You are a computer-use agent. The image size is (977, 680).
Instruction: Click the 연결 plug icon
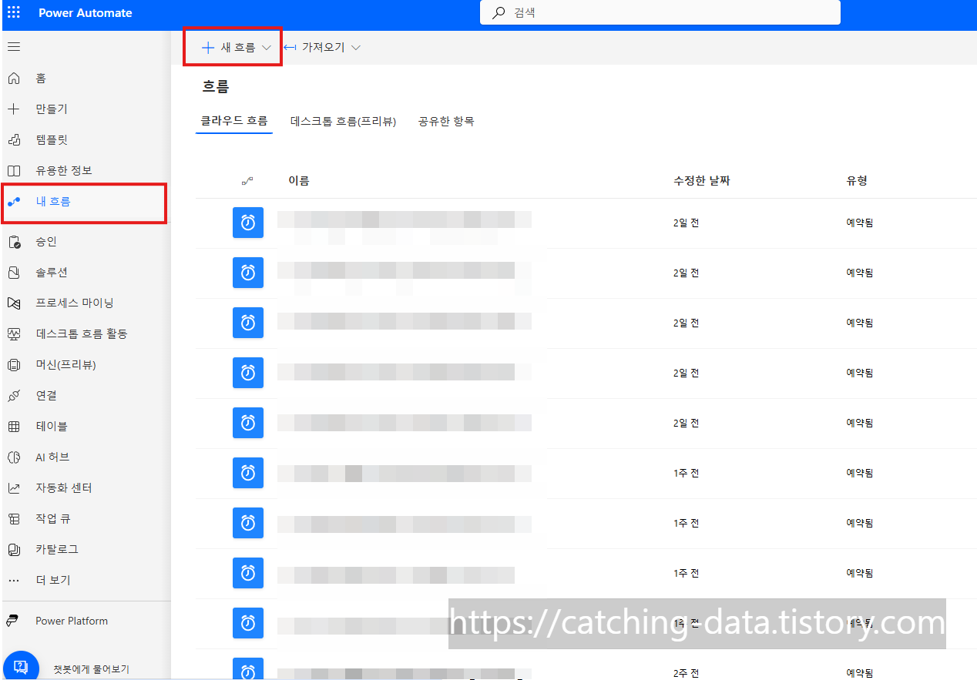(14, 396)
